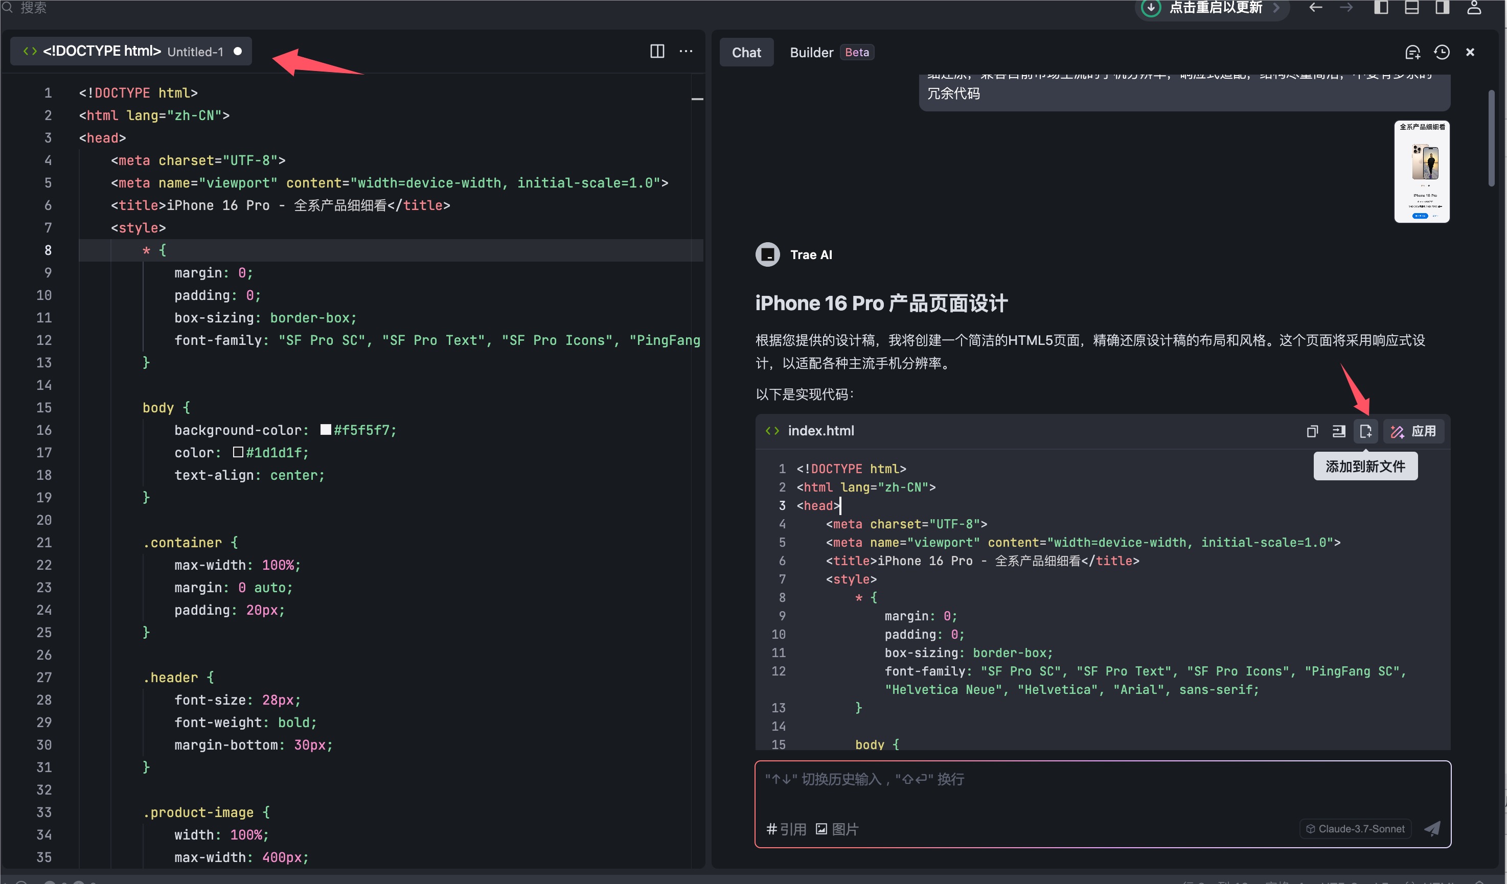The image size is (1507, 884).
Task: Open chat history clock icon
Action: (1442, 53)
